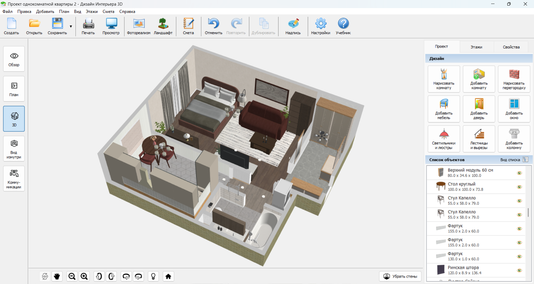Expand the Сохранить dropdown arrow
The image size is (534, 284).
tap(71, 26)
